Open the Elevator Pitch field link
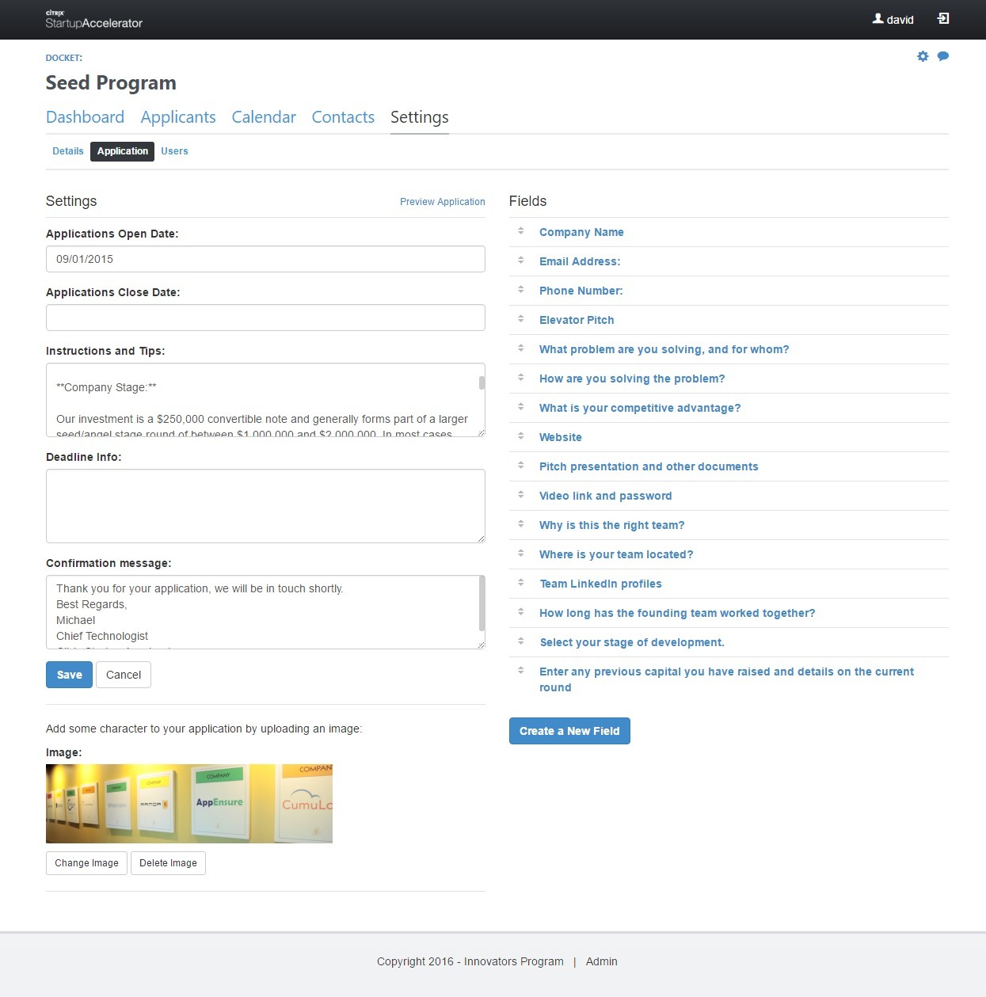Viewport: 986px width, 997px height. 577,320
